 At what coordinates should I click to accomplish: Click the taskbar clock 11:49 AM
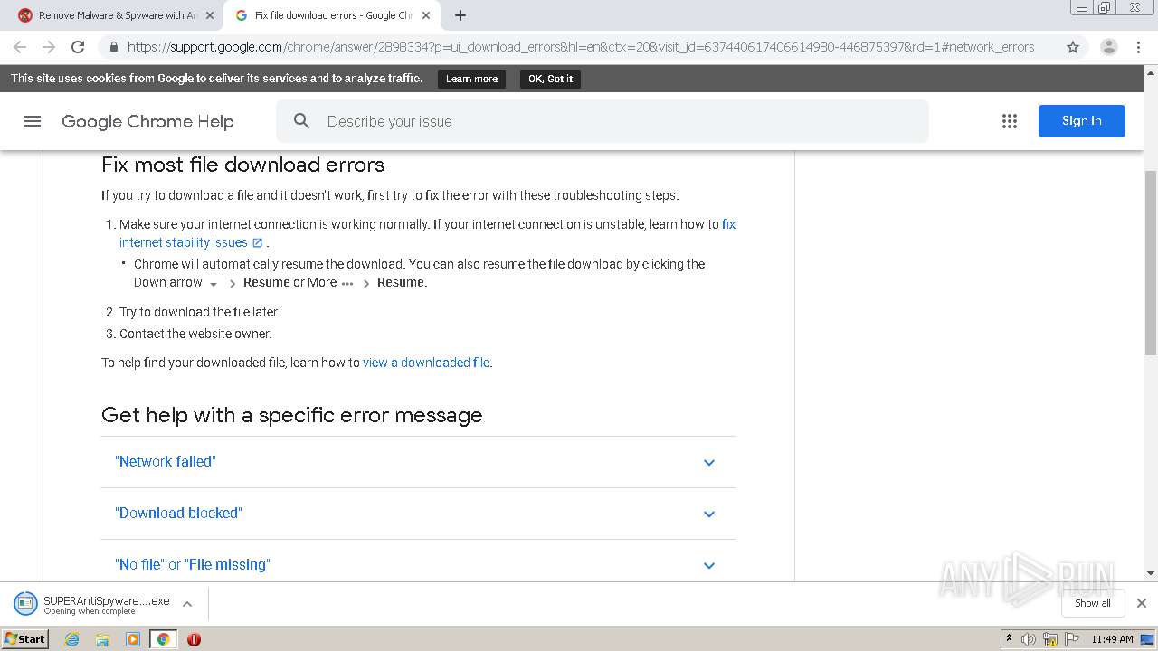pyautogui.click(x=1112, y=639)
